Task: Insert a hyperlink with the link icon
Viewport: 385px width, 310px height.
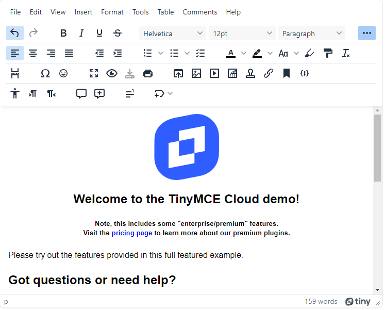Action: coord(269,73)
